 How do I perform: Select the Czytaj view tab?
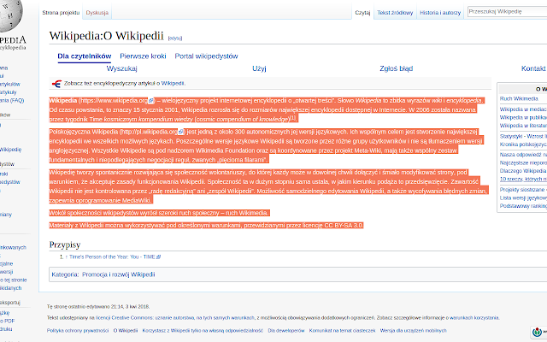coord(362,13)
